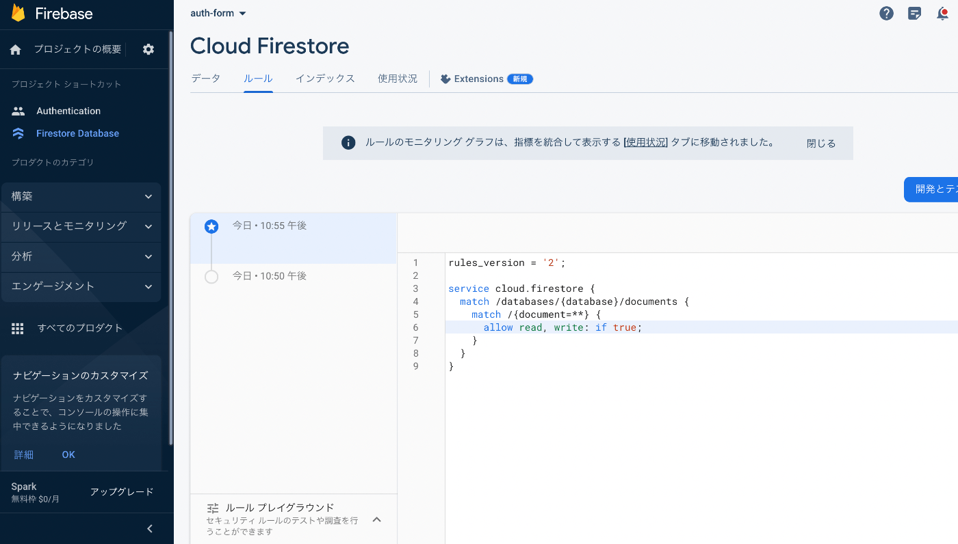Click the ルール プレイグラウンド sliders icon
Image resolution: width=958 pixels, height=544 pixels.
[213, 508]
